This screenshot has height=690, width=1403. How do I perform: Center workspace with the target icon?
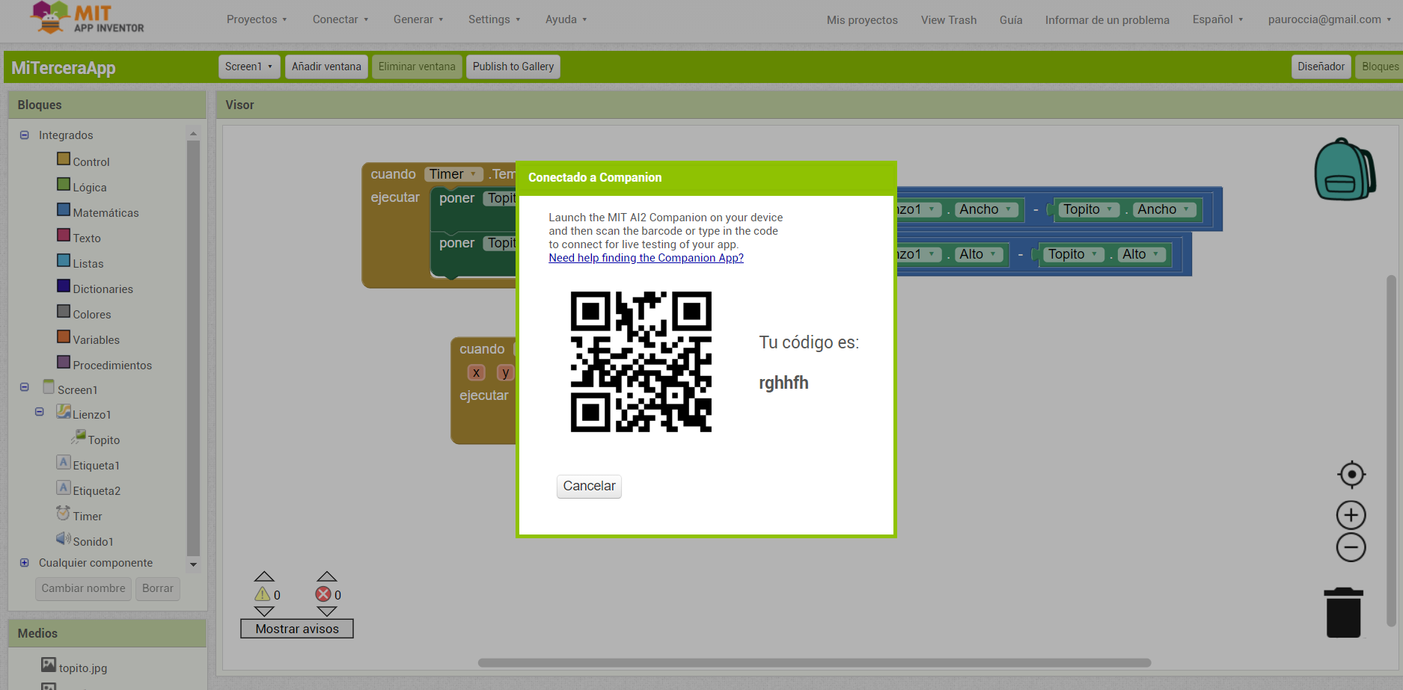pos(1351,474)
